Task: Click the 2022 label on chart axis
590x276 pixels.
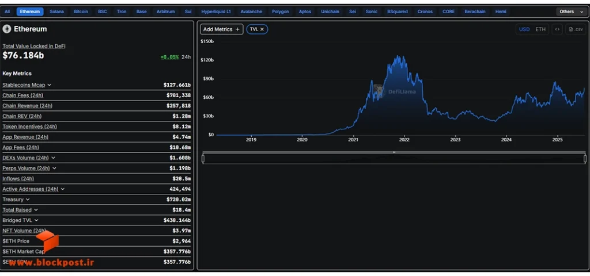Action: (x=404, y=140)
